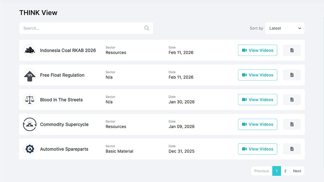
Task: Focus the Search input field
Action: tap(81, 28)
